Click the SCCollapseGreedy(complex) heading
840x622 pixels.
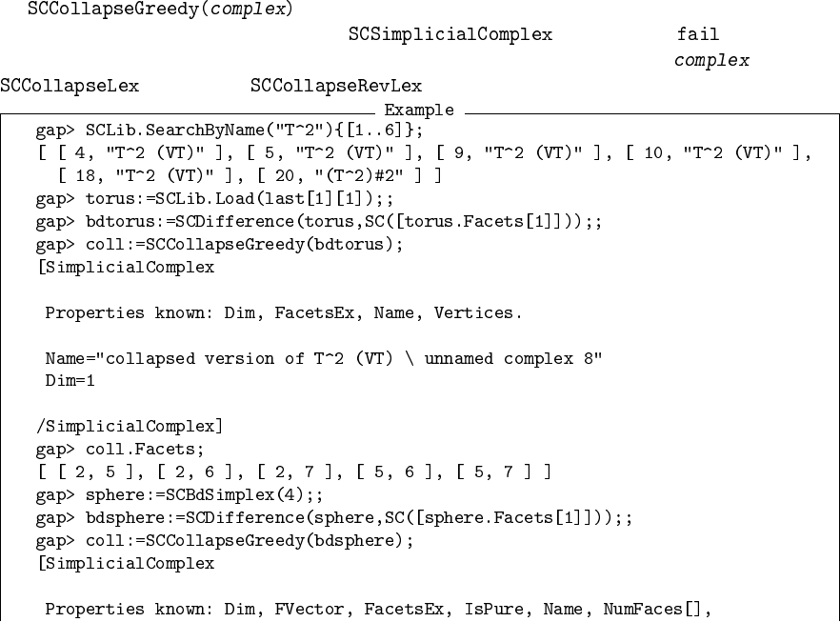coord(160,9)
